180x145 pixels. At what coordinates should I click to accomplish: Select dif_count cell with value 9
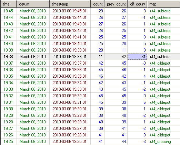[137, 50]
